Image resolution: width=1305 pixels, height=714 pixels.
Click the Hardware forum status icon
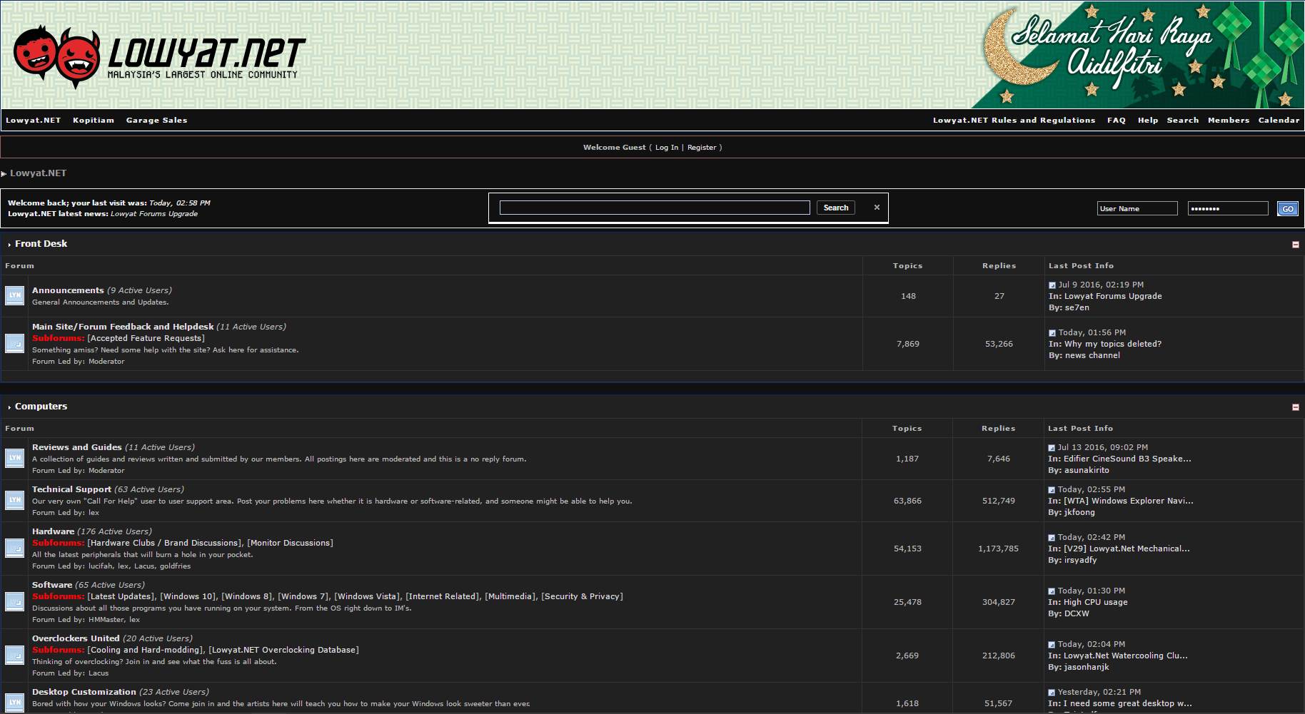15,548
